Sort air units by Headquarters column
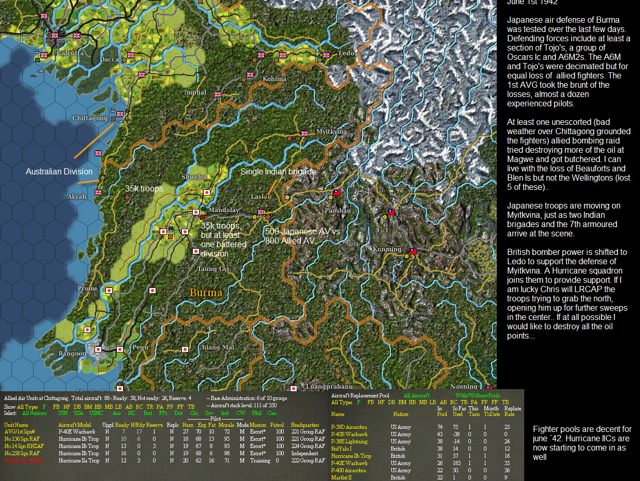Viewport: 640px width, 481px height. click(305, 424)
